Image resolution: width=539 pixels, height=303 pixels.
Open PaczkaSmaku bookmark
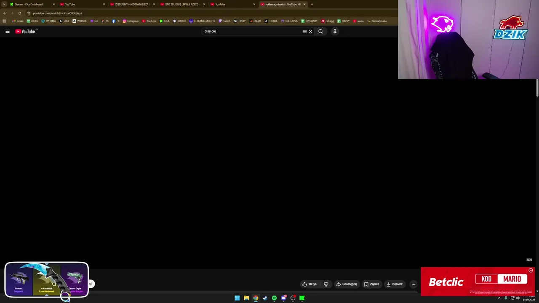(x=377, y=21)
